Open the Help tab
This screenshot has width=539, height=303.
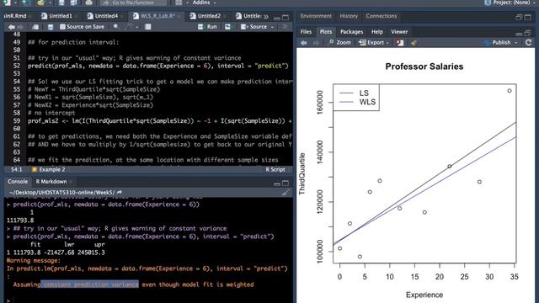[377, 32]
